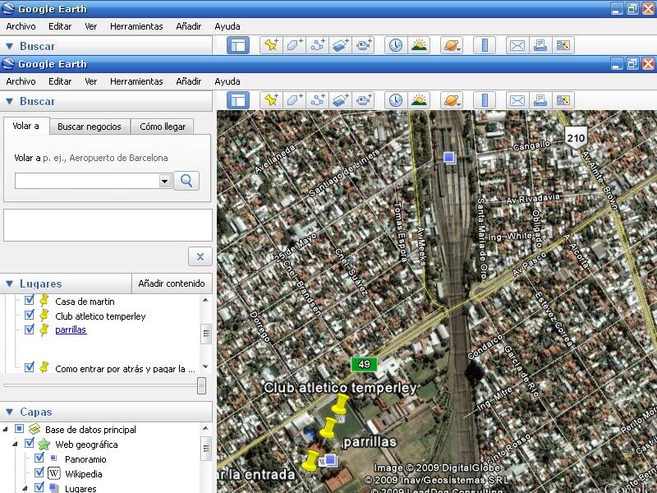The height and width of the screenshot is (493, 657).
Task: Click the Capas list scrollbar thumb
Action: coord(206,449)
